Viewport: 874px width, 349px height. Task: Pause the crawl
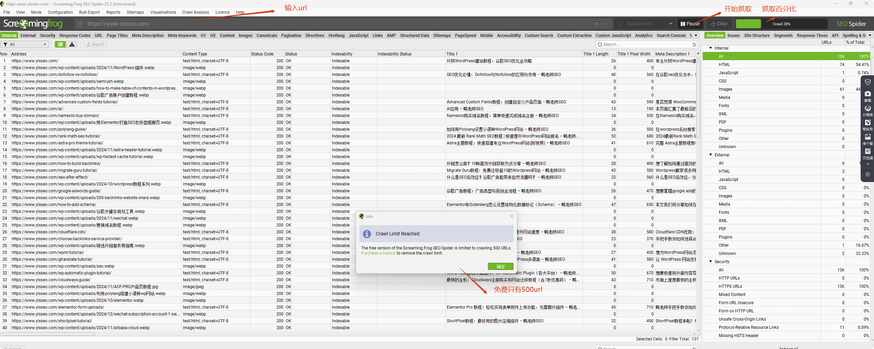pyautogui.click(x=690, y=24)
